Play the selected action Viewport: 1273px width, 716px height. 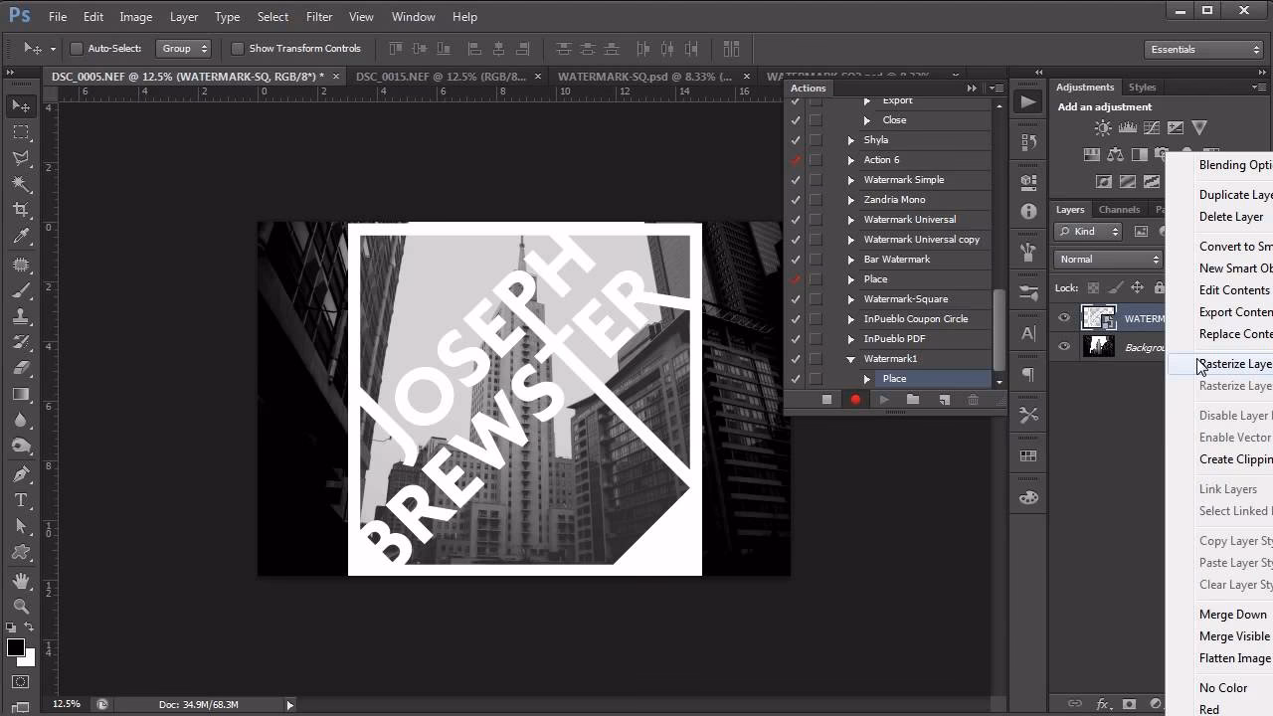[x=883, y=400]
